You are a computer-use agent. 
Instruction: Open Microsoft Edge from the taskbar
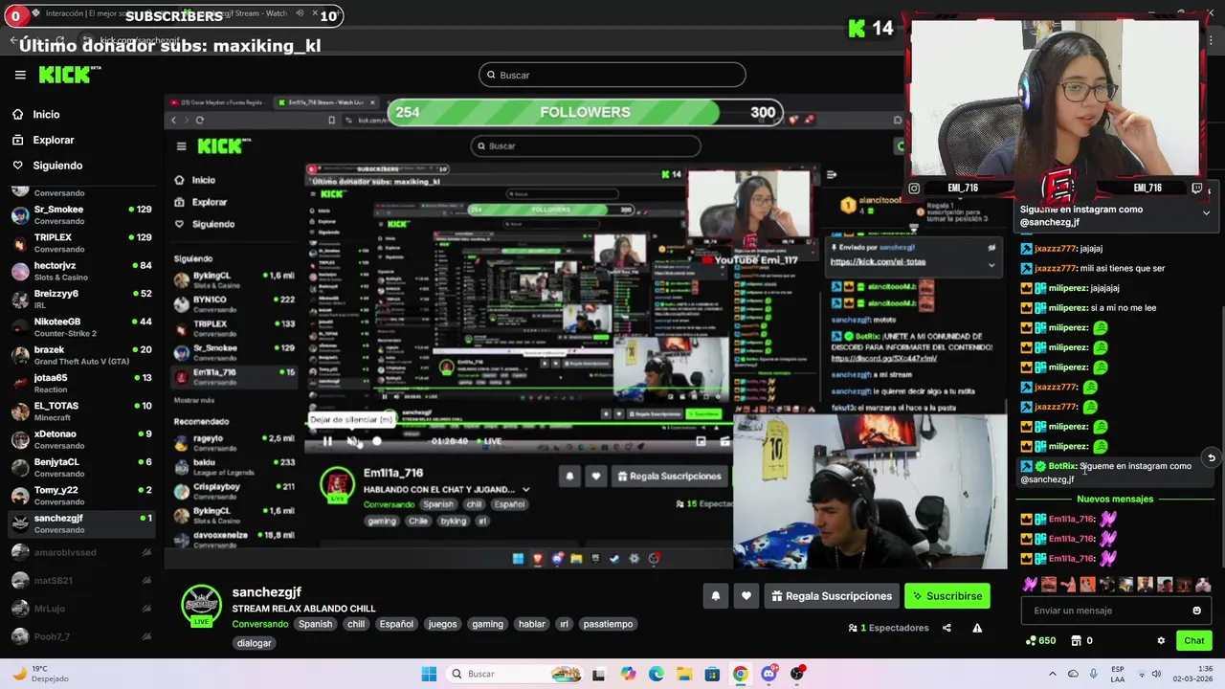pos(656,674)
